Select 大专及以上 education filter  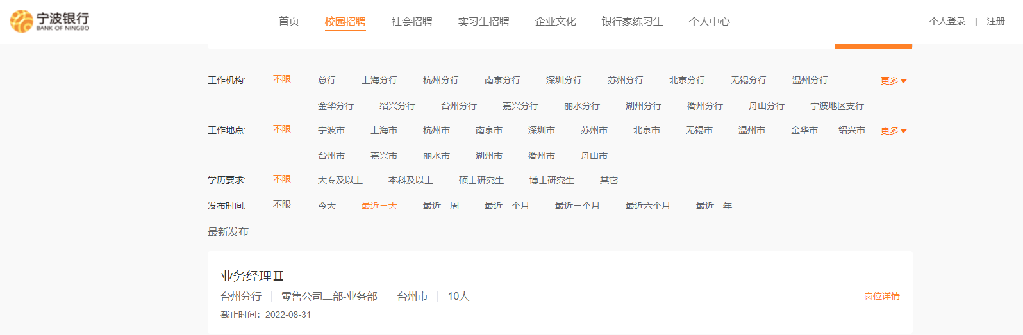tap(340, 180)
